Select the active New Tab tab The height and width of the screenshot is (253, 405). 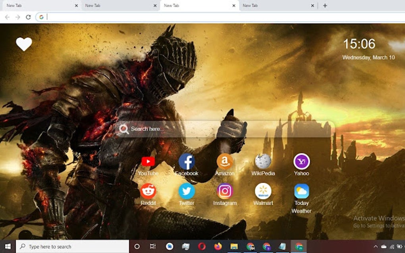click(199, 6)
